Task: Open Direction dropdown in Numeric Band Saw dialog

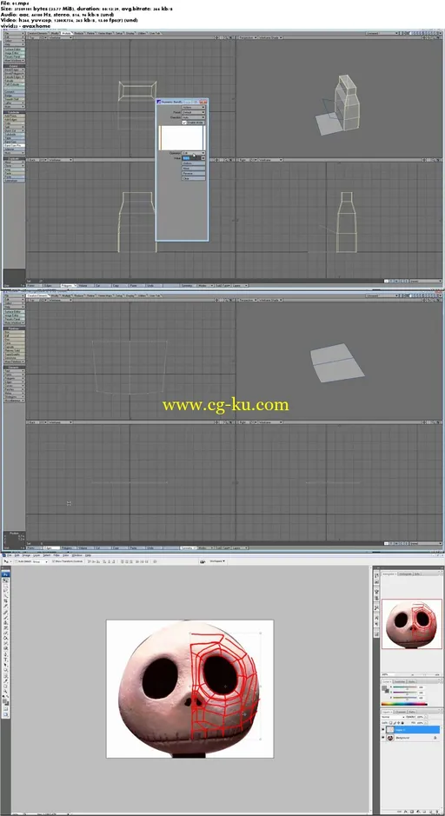Action: pyautogui.click(x=194, y=117)
